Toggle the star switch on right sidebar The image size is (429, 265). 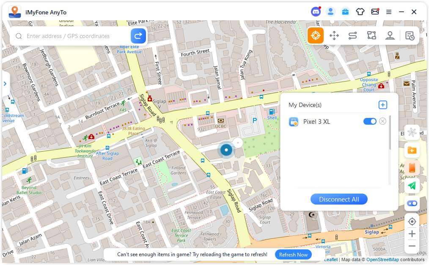412,203
